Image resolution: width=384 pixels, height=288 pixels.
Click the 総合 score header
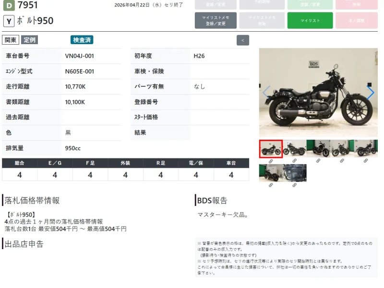[x=20, y=163]
